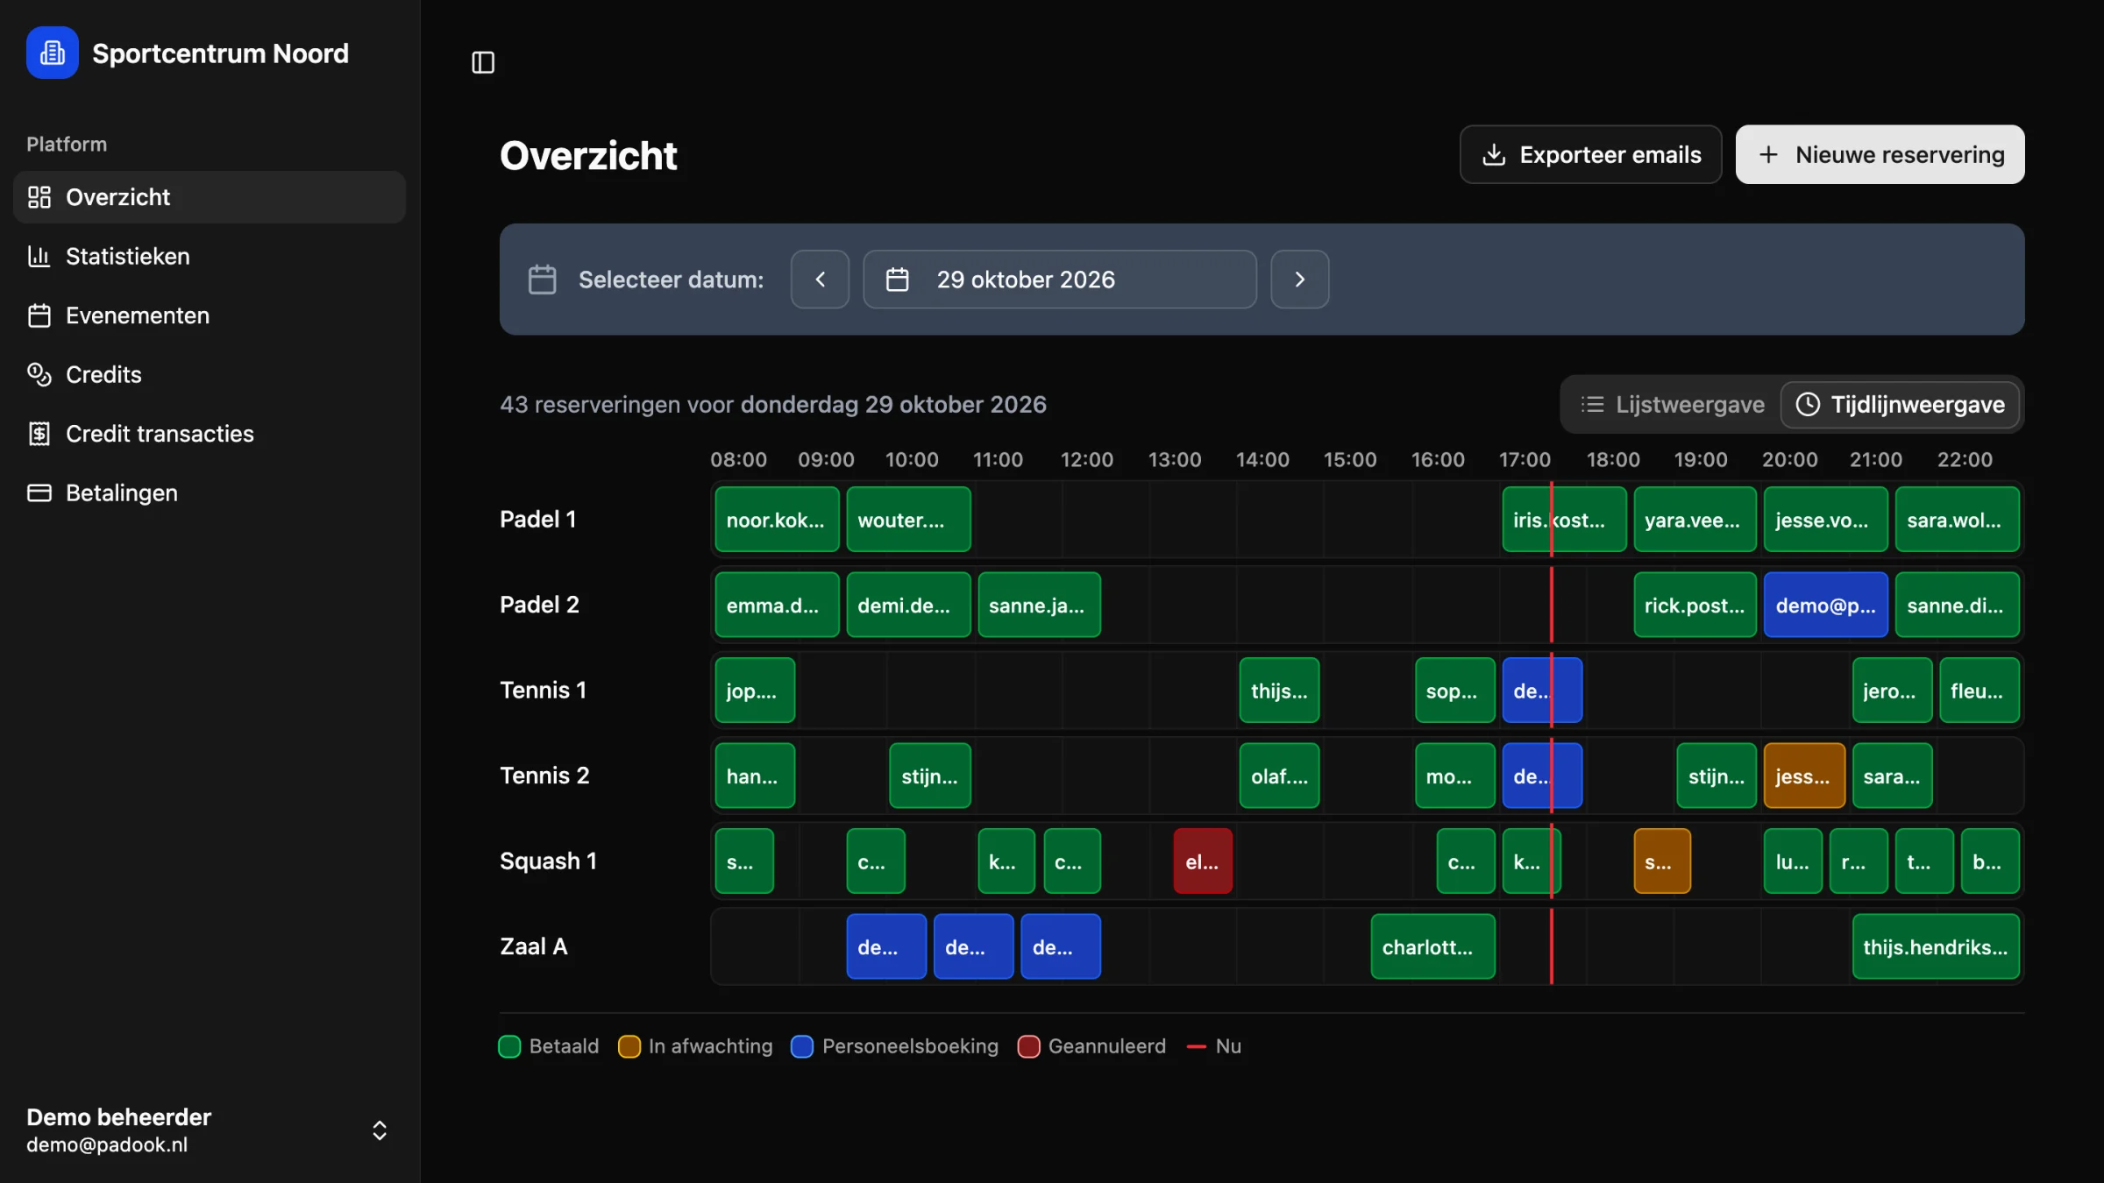The image size is (2104, 1183).
Task: Open Credit transacties page
Action: [x=210, y=434]
